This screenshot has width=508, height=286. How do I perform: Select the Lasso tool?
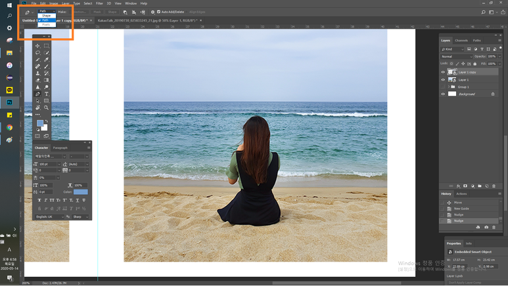click(37, 52)
